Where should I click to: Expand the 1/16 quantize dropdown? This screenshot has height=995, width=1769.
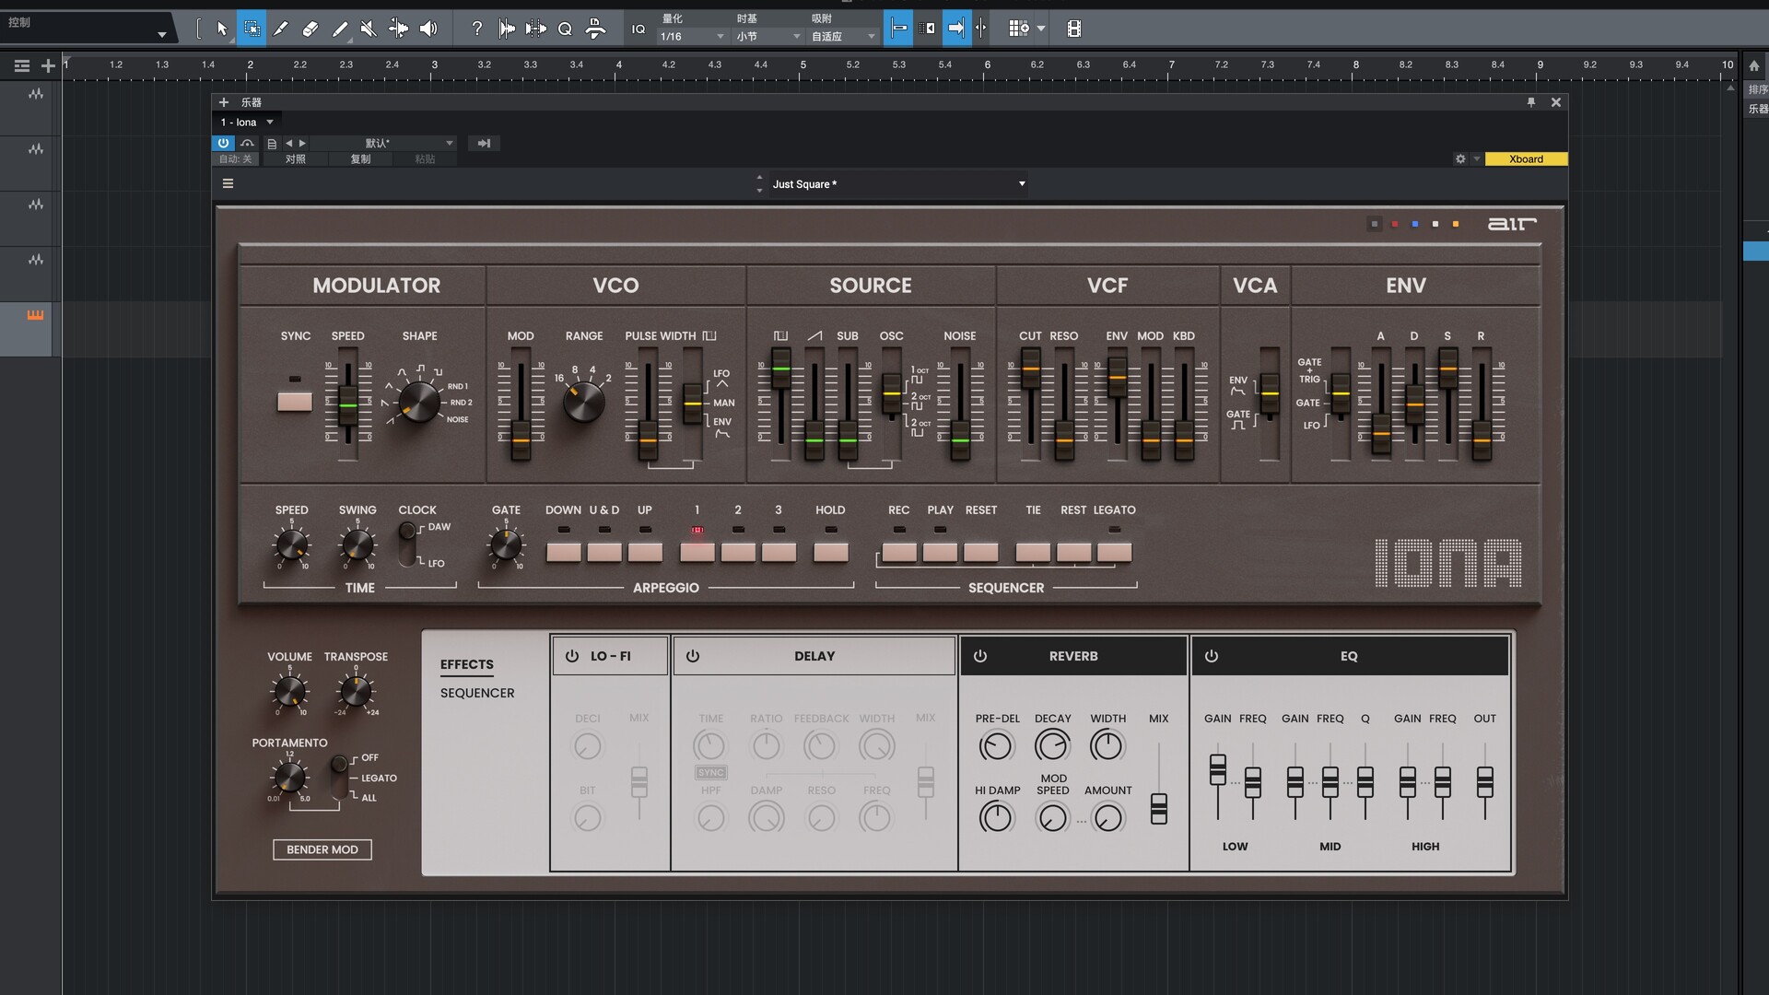720,37
